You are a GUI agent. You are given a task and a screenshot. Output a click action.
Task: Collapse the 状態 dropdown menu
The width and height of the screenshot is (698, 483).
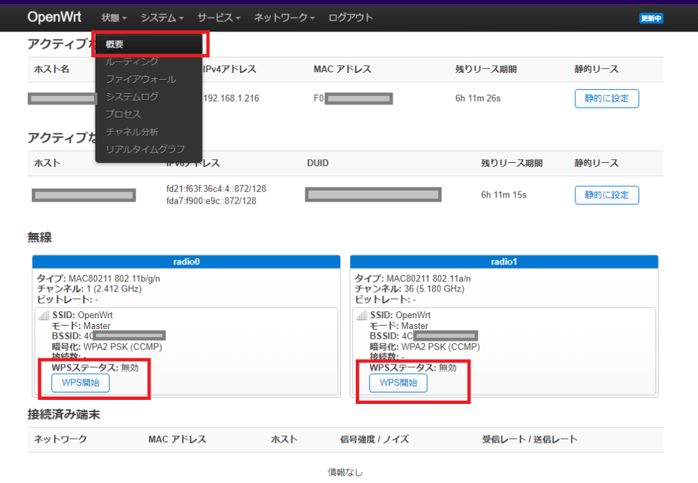click(113, 18)
